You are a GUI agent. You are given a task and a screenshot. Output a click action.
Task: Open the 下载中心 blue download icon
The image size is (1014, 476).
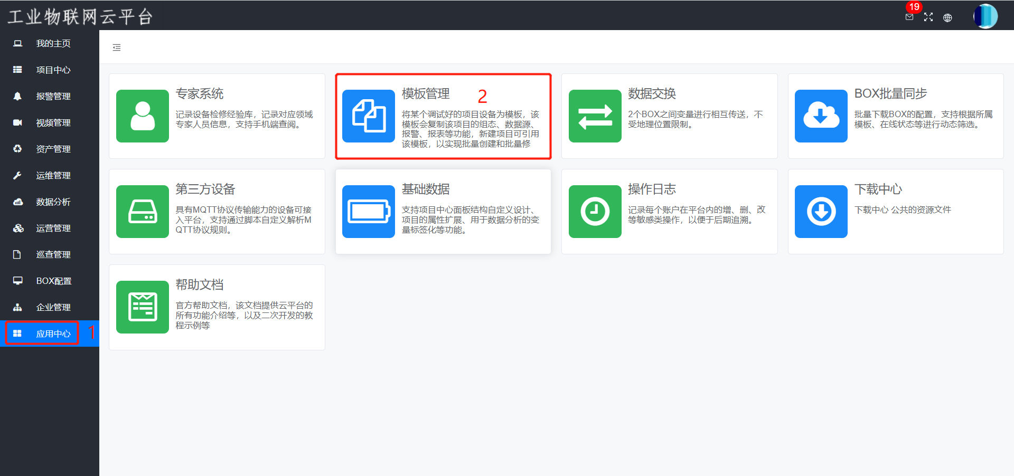tap(821, 212)
